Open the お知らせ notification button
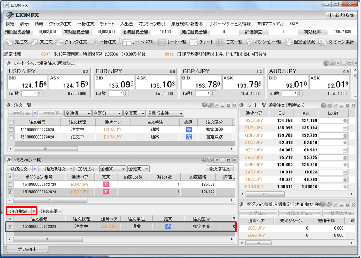Screen dimensions: 361x258 (341, 15)
